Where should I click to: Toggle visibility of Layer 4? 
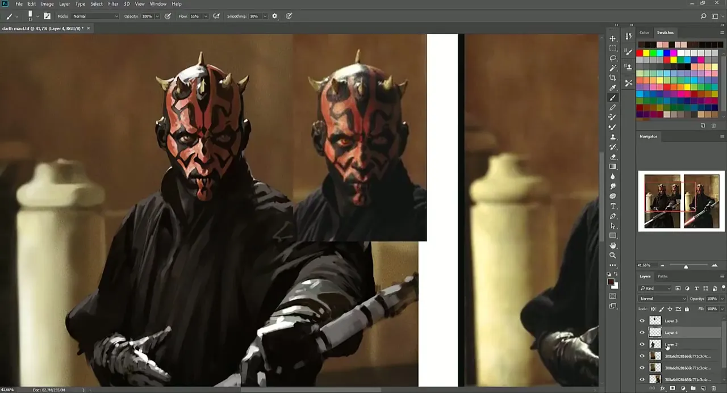[642, 333]
